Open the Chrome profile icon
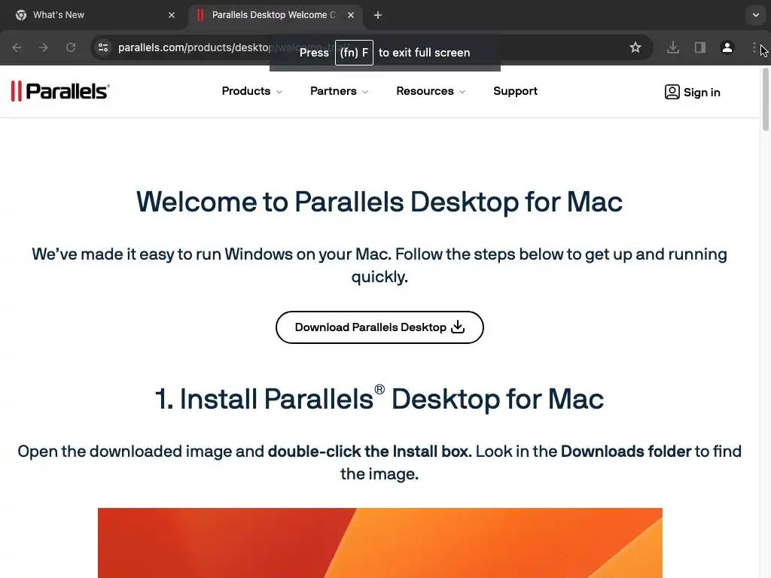 coord(727,47)
